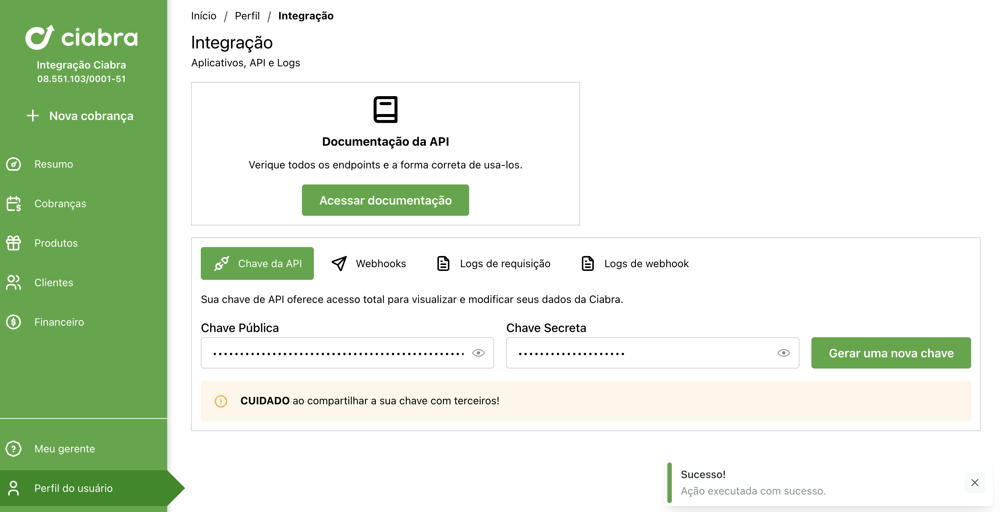Click the Resumo gauge icon
This screenshot has height=512, width=1001.
(13, 164)
